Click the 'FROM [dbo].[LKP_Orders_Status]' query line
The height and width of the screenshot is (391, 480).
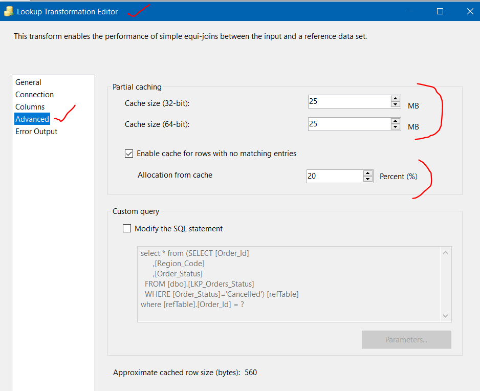(199, 284)
